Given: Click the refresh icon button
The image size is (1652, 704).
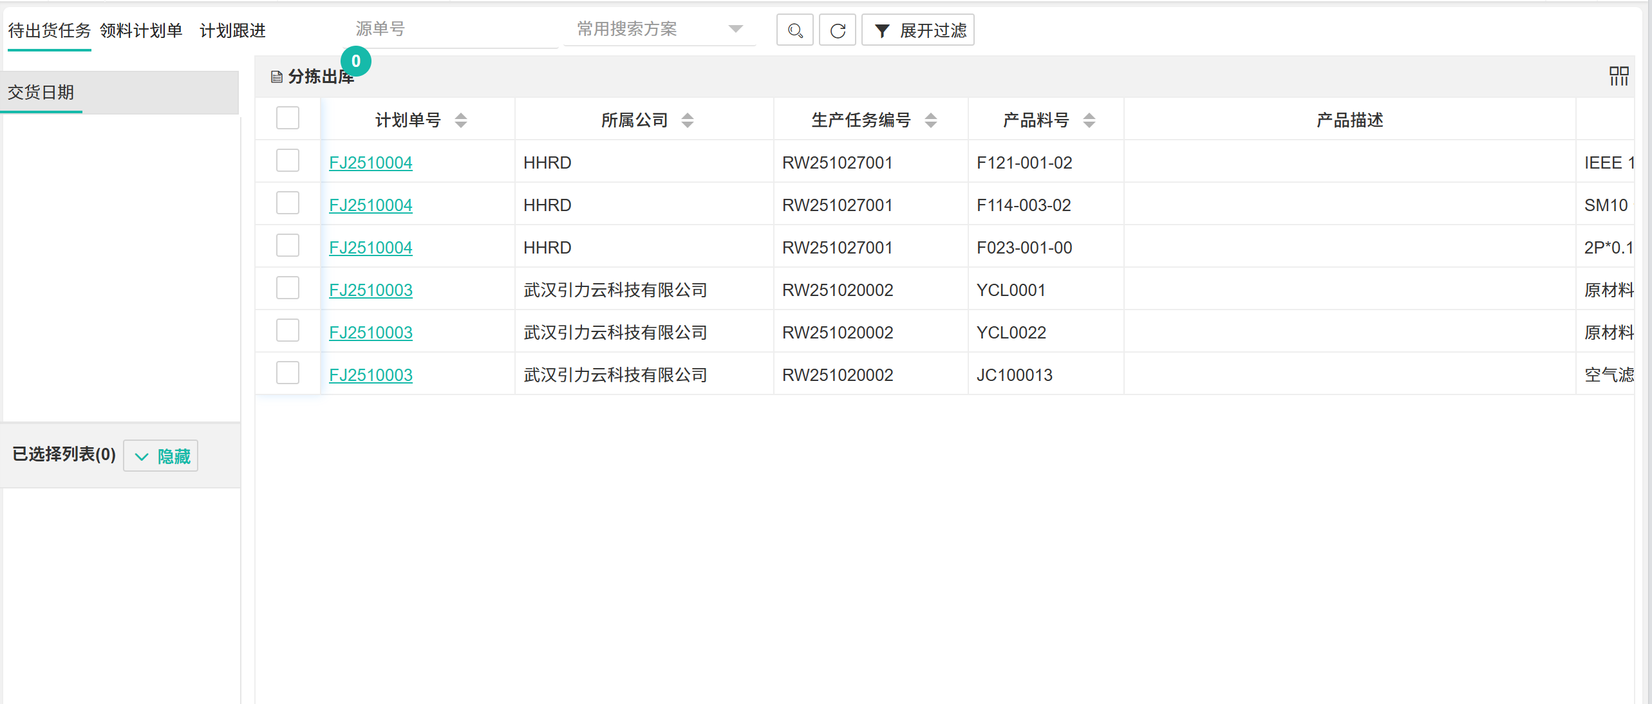Looking at the screenshot, I should coord(837,30).
